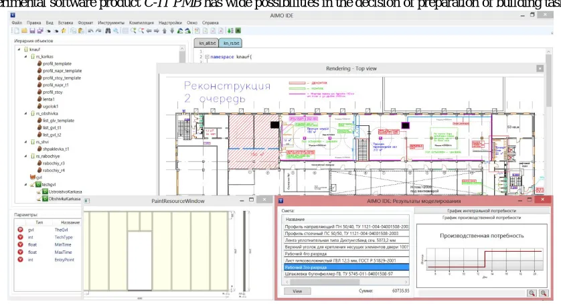
Task: Click the up arrow toolbar icon
Action: click(165, 31)
